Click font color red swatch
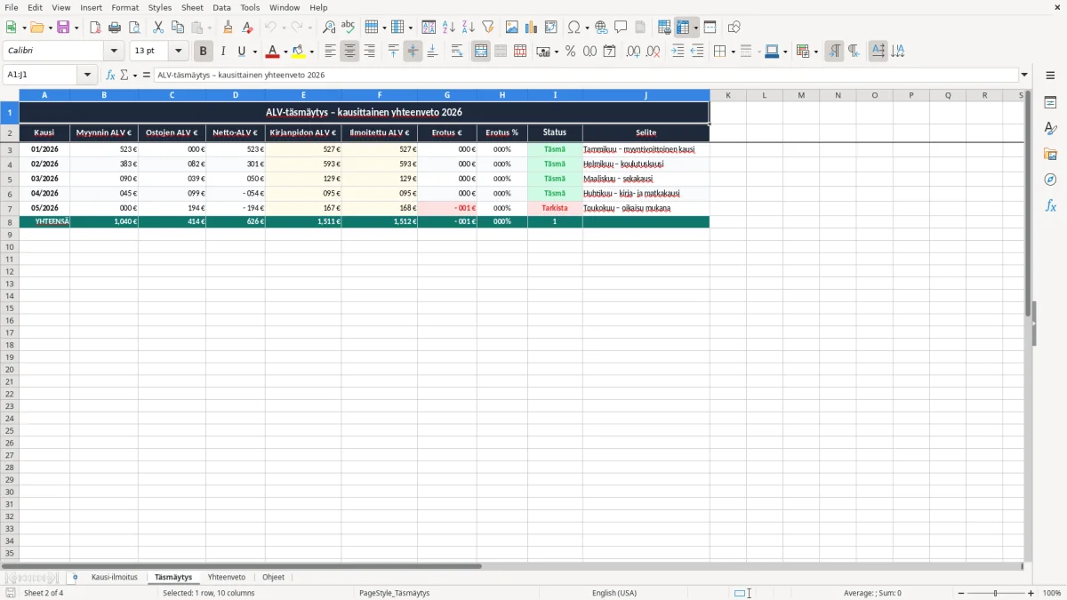 273,52
